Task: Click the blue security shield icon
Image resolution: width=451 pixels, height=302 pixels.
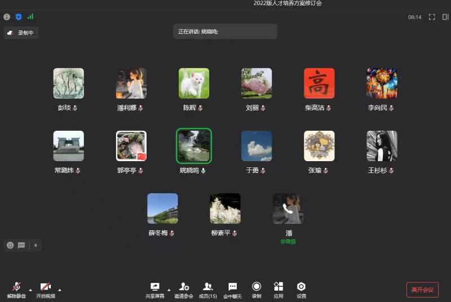Action: pos(19,17)
